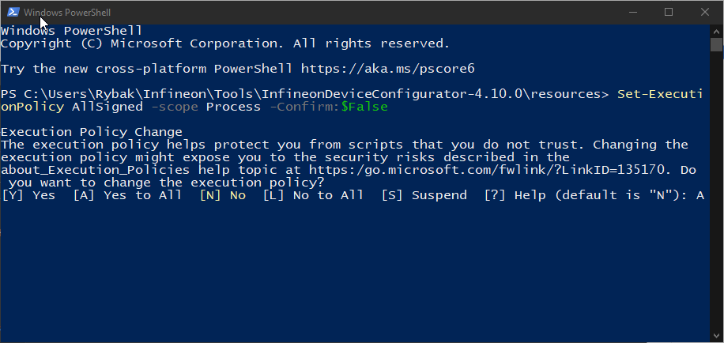Click the vertical scrollbar thumb

click(x=716, y=45)
